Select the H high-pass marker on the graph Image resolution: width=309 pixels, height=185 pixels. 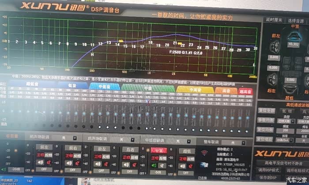click(x=92, y=55)
